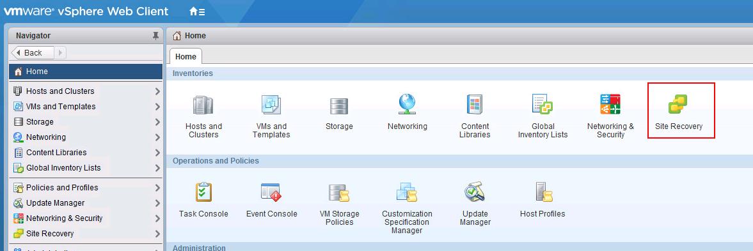The image size is (753, 251).
Task: Select Networking in the Navigator
Action: (x=86, y=137)
